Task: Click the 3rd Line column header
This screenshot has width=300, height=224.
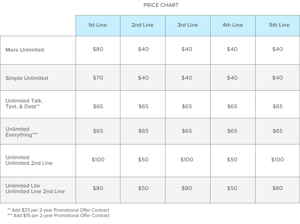Action: (187, 25)
